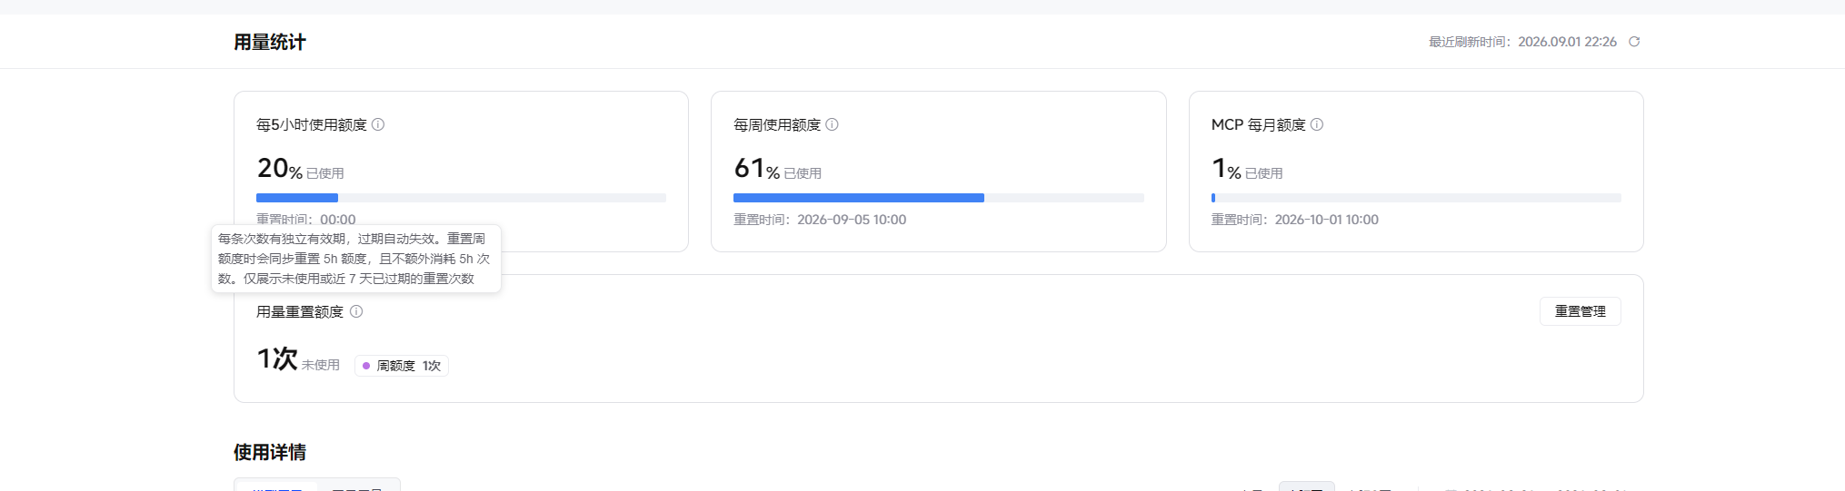
Task: Refresh the usage statistics data
Action: click(1634, 42)
